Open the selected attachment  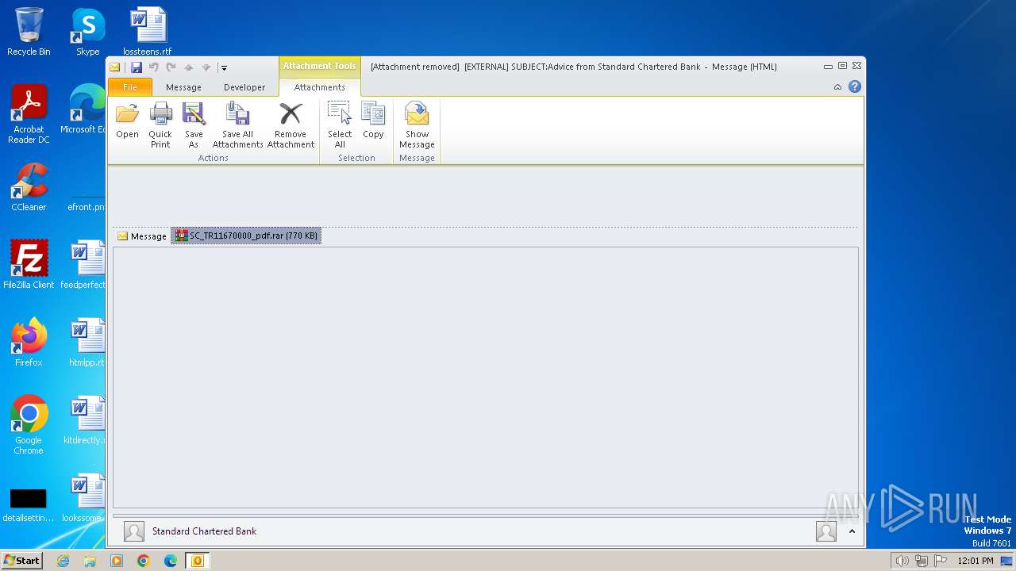click(x=127, y=121)
